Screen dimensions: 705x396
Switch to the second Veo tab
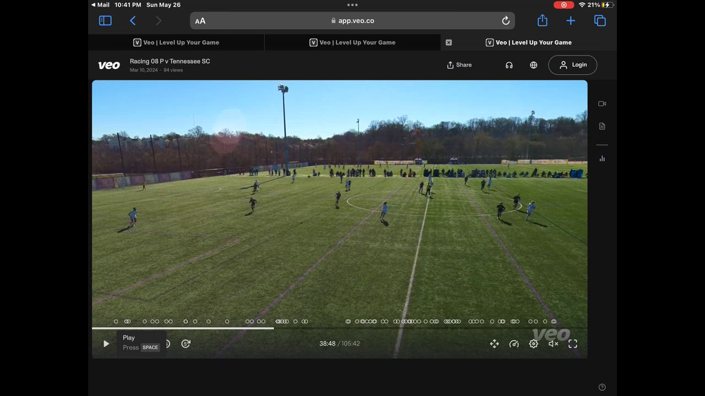pyautogui.click(x=352, y=42)
